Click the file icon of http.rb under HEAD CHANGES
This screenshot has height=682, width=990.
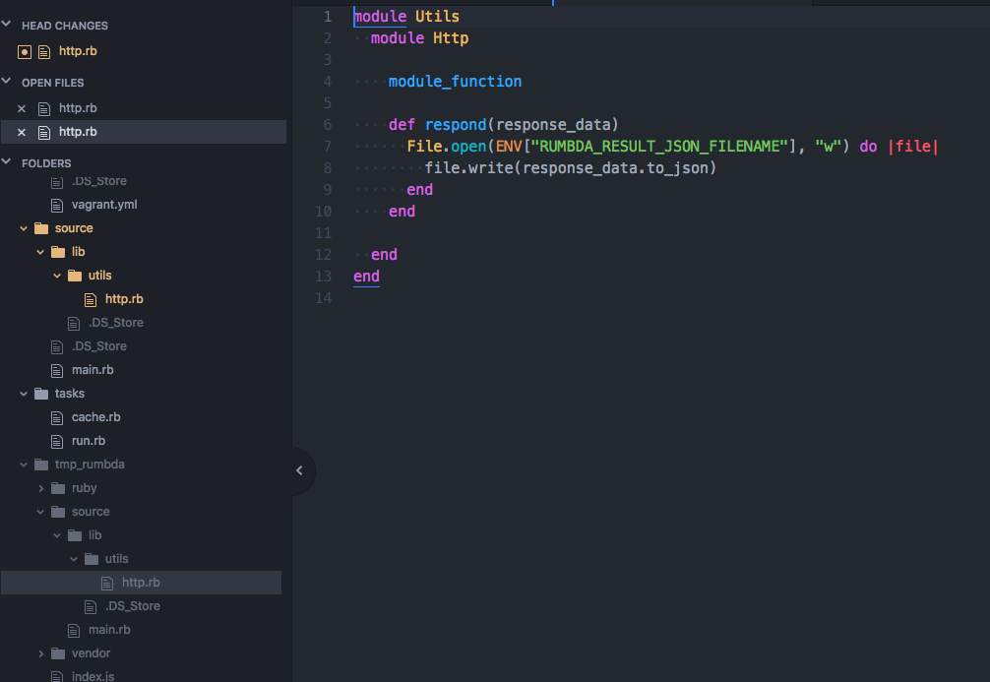click(x=44, y=52)
